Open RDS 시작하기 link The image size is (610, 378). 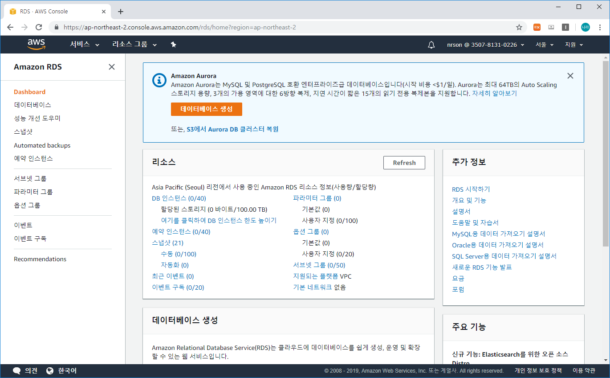(471, 189)
